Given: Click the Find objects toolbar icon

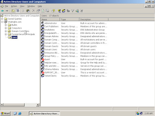Looking at the screenshot, I should (x=77, y=11).
